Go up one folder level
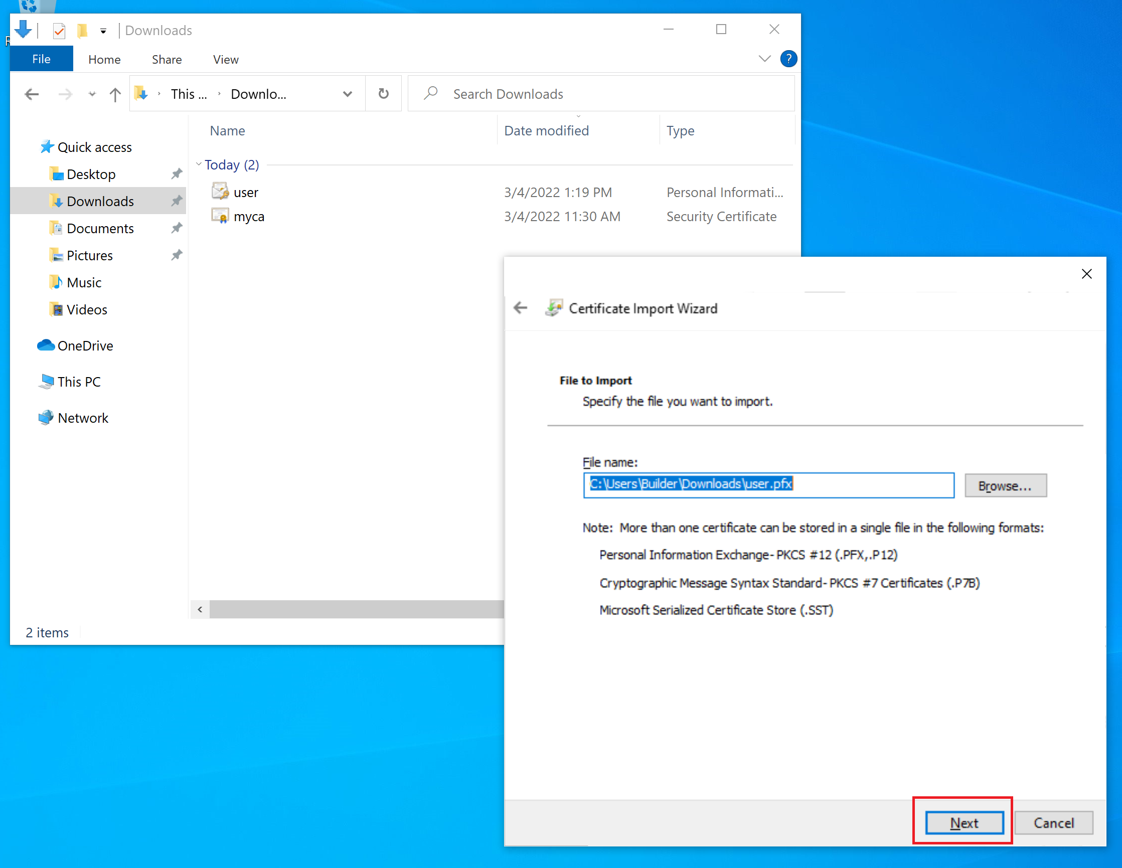Screen dimensions: 1122x868 coord(115,94)
